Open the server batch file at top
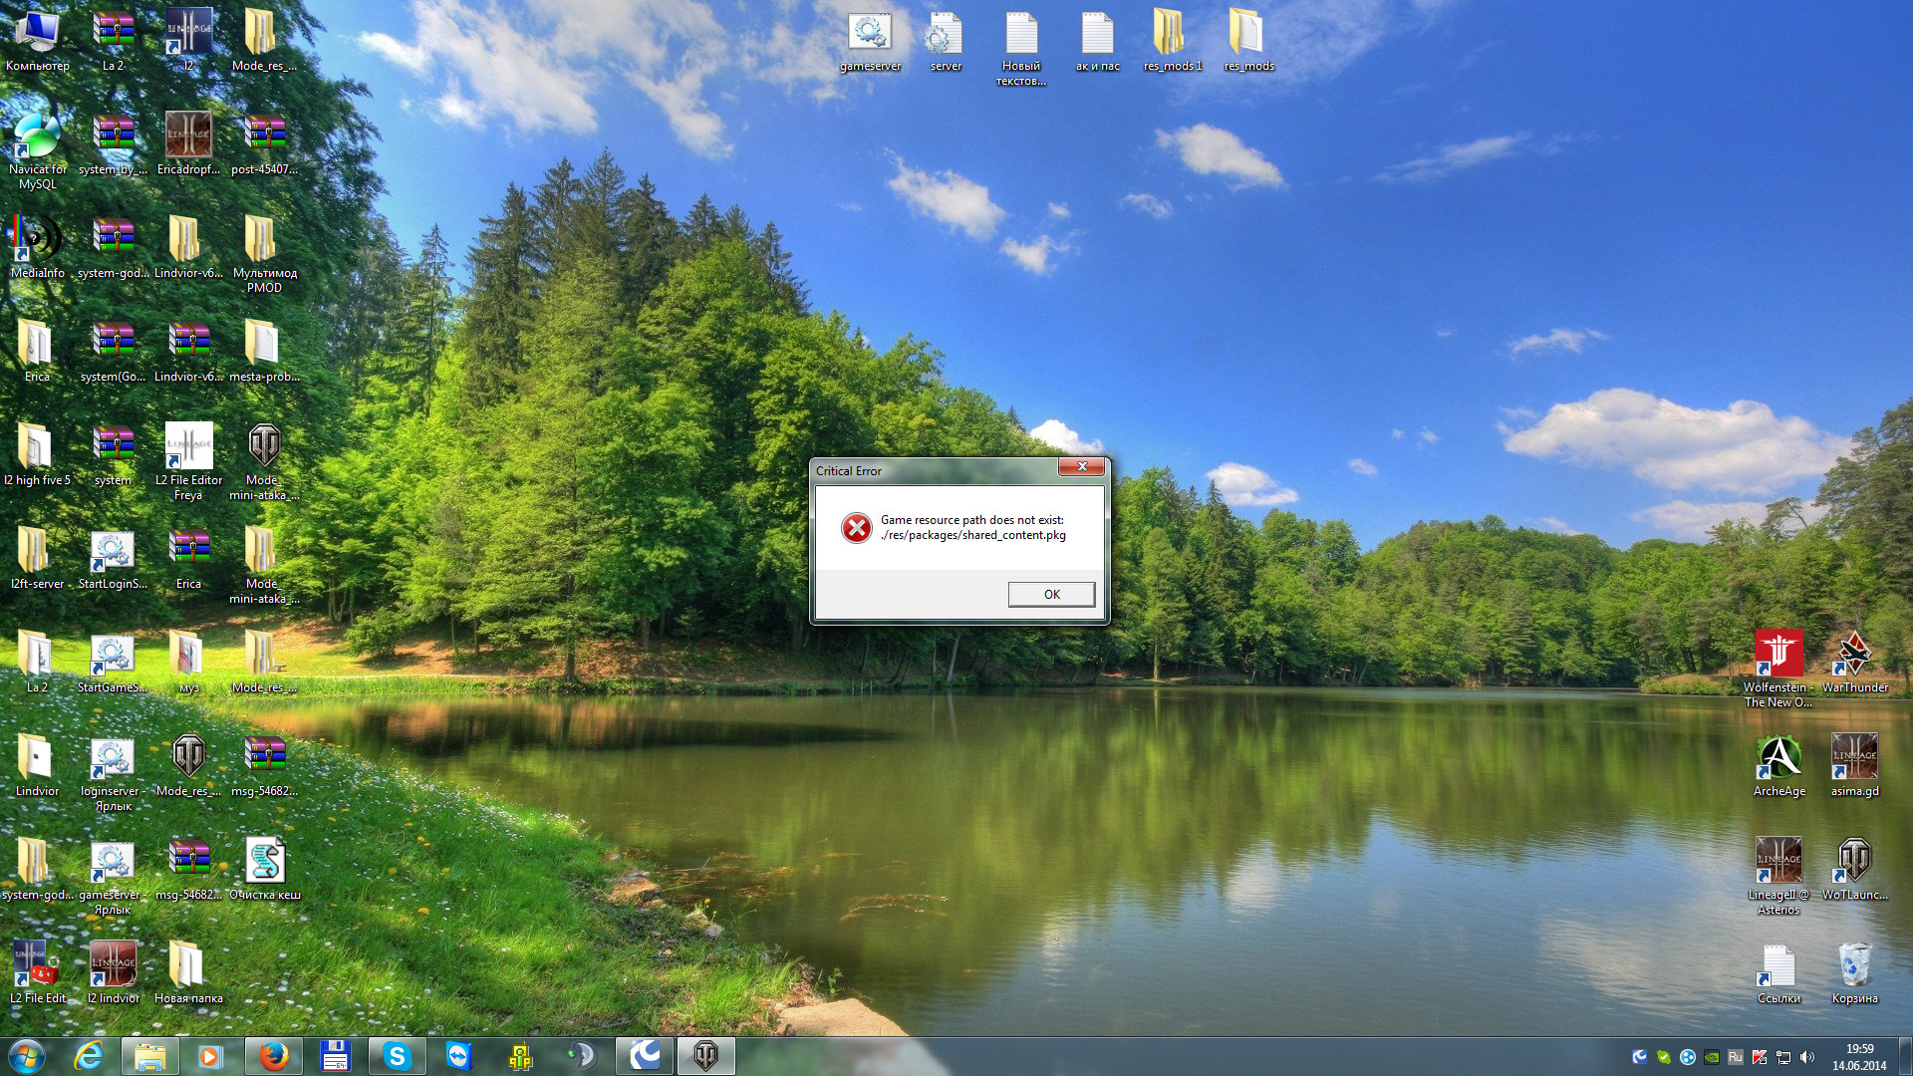Screen dimensions: 1913x1076 (x=946, y=42)
